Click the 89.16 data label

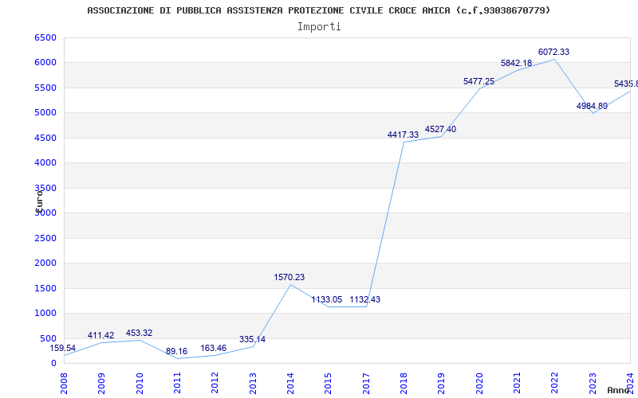click(176, 351)
